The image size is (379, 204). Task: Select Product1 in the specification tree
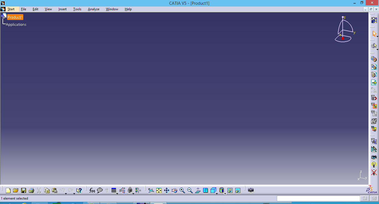(x=15, y=17)
